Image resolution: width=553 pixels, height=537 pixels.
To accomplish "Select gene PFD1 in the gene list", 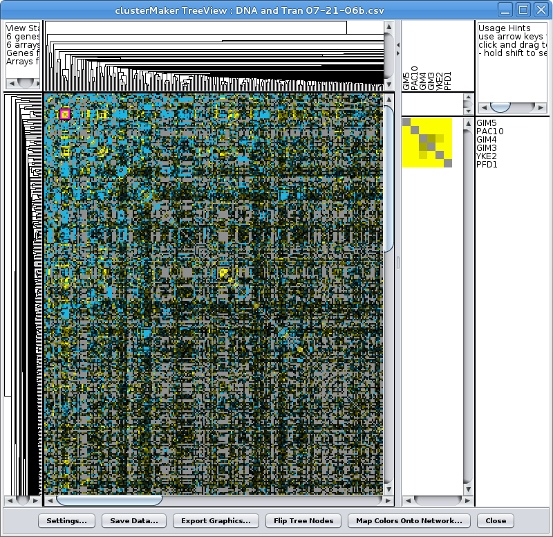I will pos(487,165).
